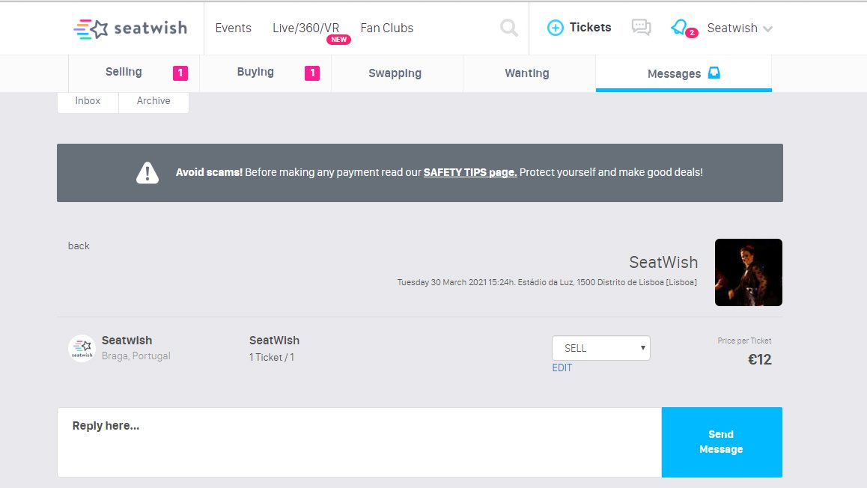Click the EDIT link
This screenshot has width=867, height=488.
(x=562, y=368)
